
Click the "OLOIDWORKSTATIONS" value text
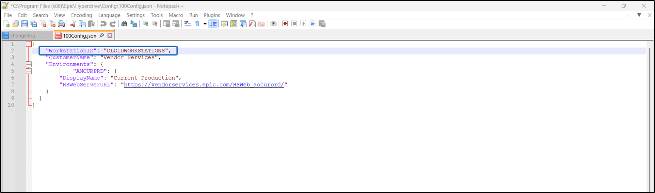tap(136, 51)
